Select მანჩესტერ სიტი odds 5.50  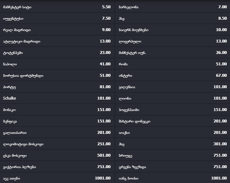57,7
